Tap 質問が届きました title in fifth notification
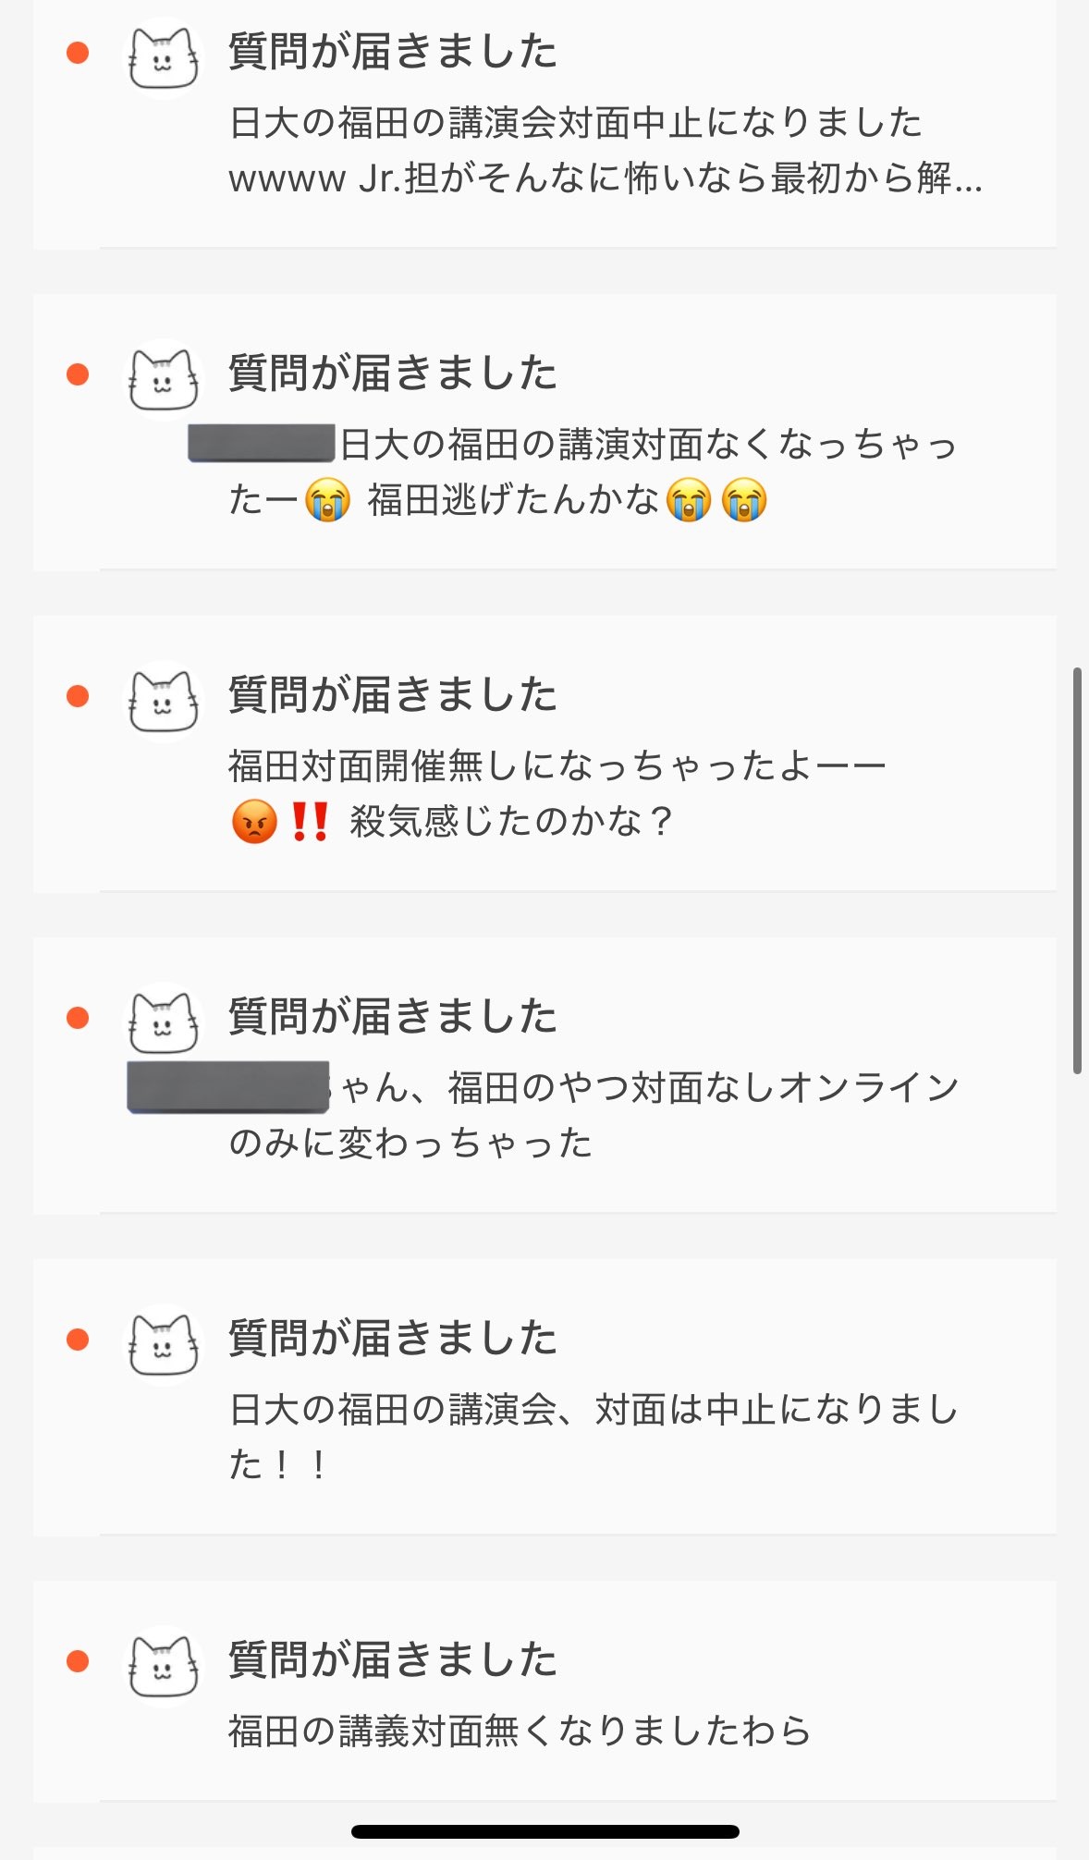Screen dimensions: 1089x1860 point(393,1338)
